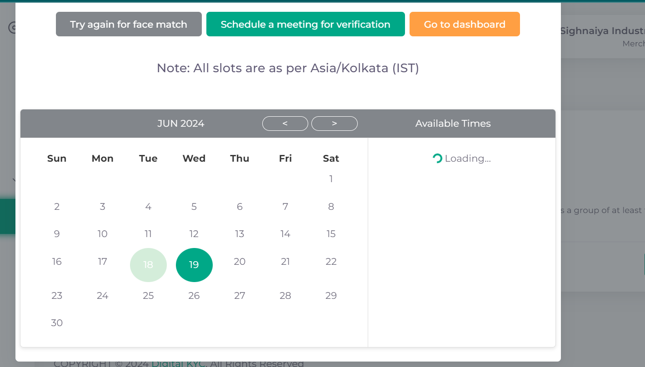Viewport: 645px width, 367px height.
Task: Open Go to dashboard button
Action: (465, 24)
